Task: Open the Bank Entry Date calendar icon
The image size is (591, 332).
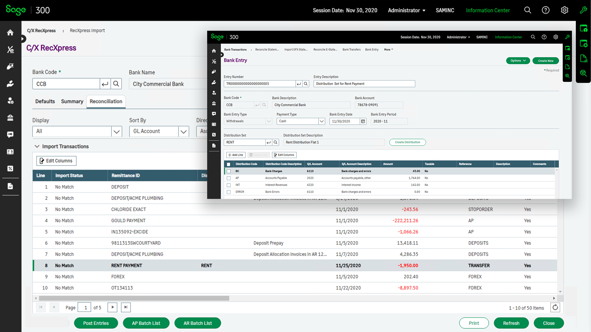Action: point(363,121)
